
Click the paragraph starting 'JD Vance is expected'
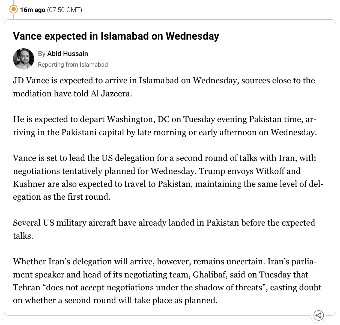pyautogui.click(x=164, y=87)
